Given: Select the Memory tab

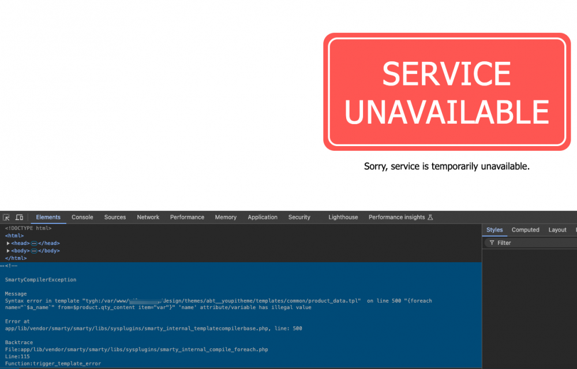Looking at the screenshot, I should pos(226,217).
